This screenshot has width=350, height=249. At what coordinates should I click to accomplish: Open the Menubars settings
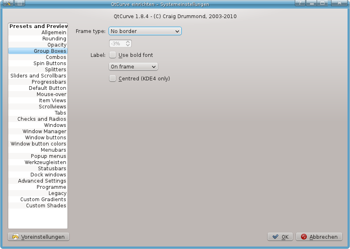click(38, 150)
